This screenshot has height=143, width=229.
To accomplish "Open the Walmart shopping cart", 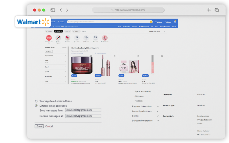I will (175, 21).
